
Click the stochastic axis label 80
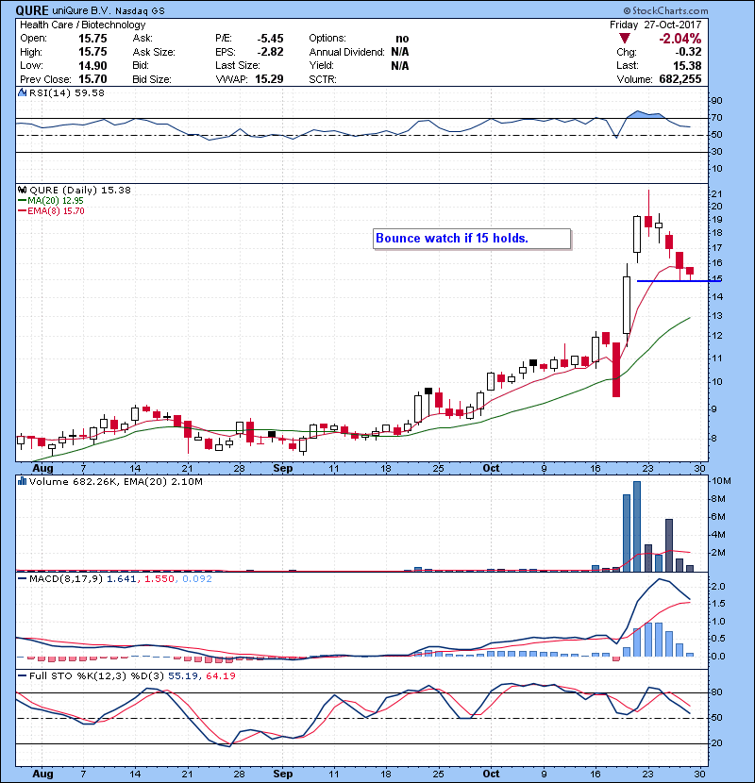(716, 692)
